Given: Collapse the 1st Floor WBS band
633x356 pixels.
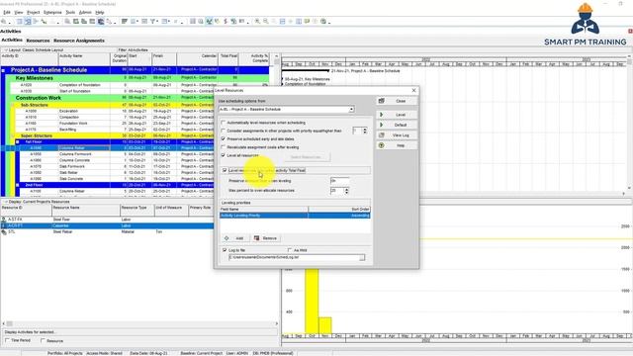Looking at the screenshot, I should [18, 142].
